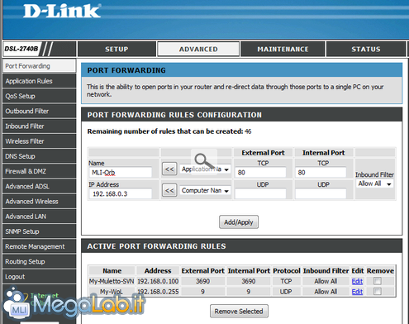Select Port Forwarding in sidebar

point(39,66)
